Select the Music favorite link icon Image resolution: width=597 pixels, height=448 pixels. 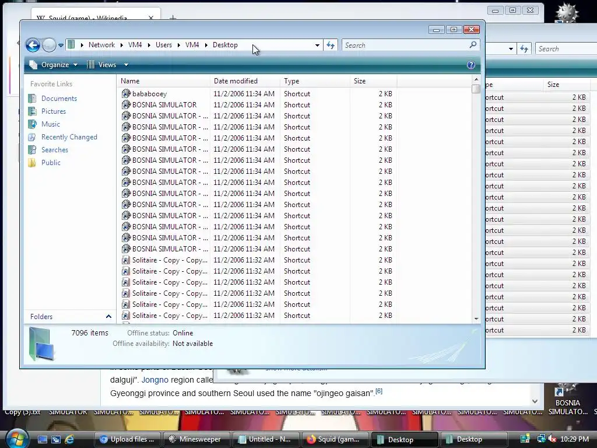click(33, 124)
